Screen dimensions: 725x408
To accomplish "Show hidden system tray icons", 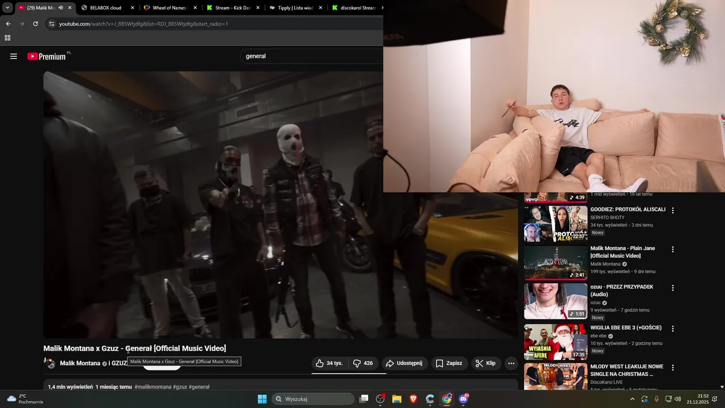I will (632, 399).
